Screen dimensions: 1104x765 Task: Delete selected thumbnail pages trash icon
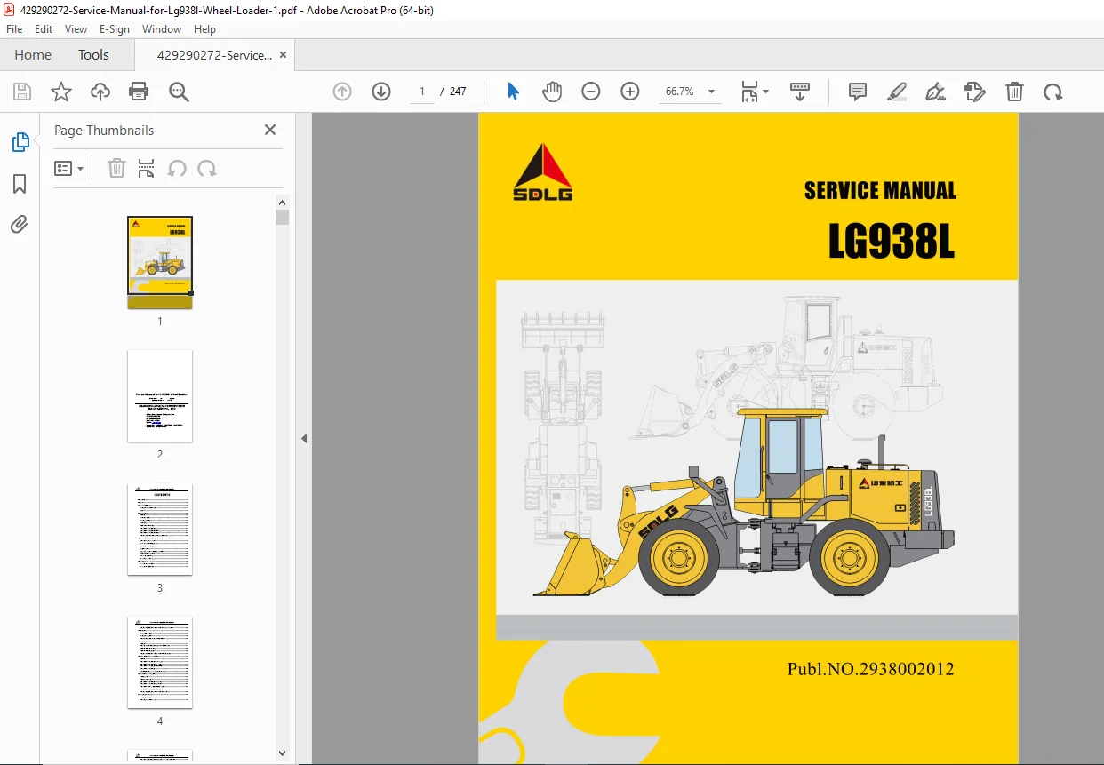tap(116, 169)
